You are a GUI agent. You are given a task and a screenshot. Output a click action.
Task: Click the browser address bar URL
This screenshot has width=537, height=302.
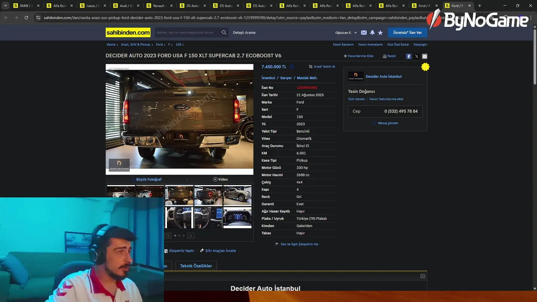coord(235,18)
